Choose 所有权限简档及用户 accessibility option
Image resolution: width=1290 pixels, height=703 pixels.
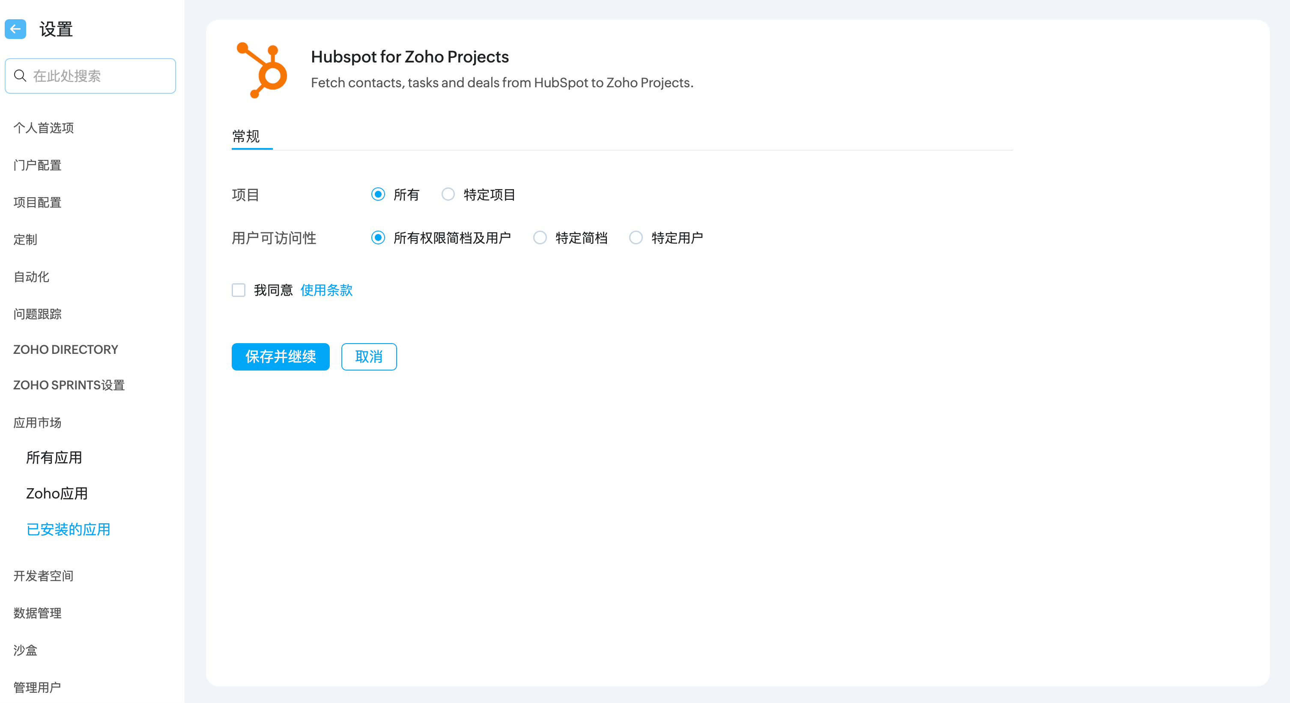click(x=378, y=237)
